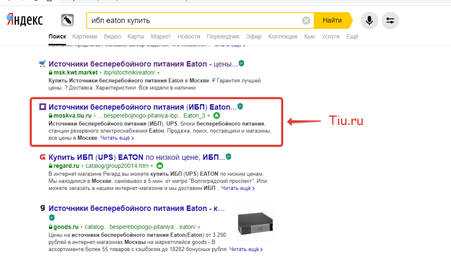Click the moskva.tiu.ru domain link
Screen dimensions: 451x259
73,116
